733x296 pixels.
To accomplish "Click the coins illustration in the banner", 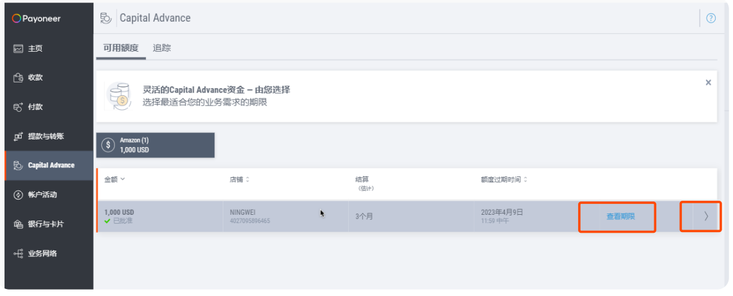I will click(x=118, y=96).
